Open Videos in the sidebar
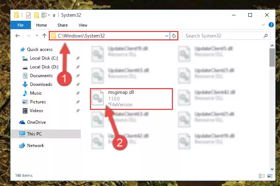280x186 pixels. [x=36, y=111]
